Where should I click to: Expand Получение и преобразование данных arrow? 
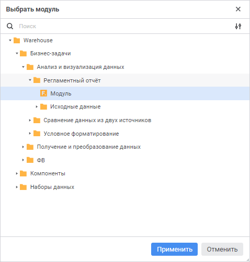point(23,147)
